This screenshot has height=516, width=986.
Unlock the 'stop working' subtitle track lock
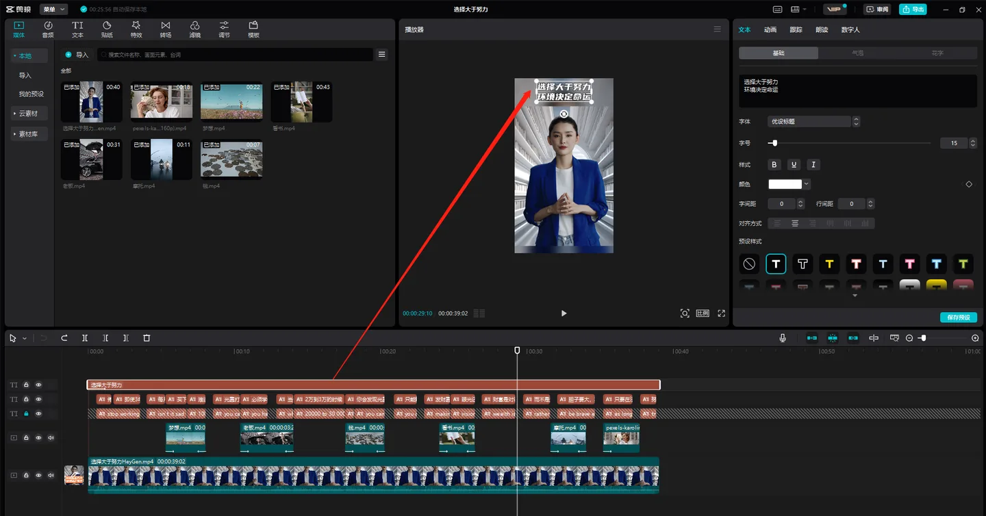coord(26,413)
